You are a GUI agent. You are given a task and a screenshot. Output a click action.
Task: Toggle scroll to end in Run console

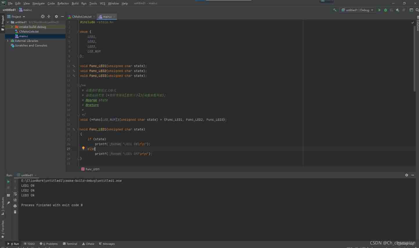click(x=15, y=200)
